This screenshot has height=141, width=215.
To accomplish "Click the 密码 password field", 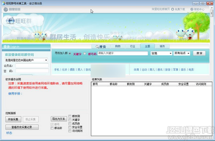I will tap(32, 71).
